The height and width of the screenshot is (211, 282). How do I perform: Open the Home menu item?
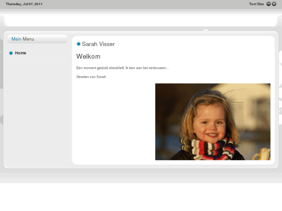pos(21,53)
